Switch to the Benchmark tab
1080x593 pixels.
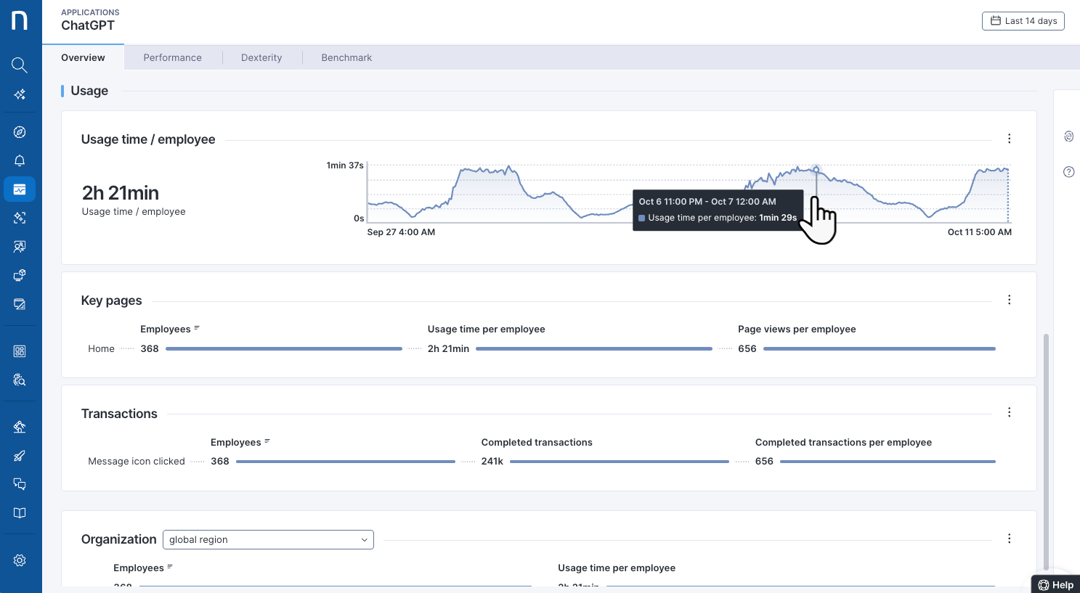point(346,57)
